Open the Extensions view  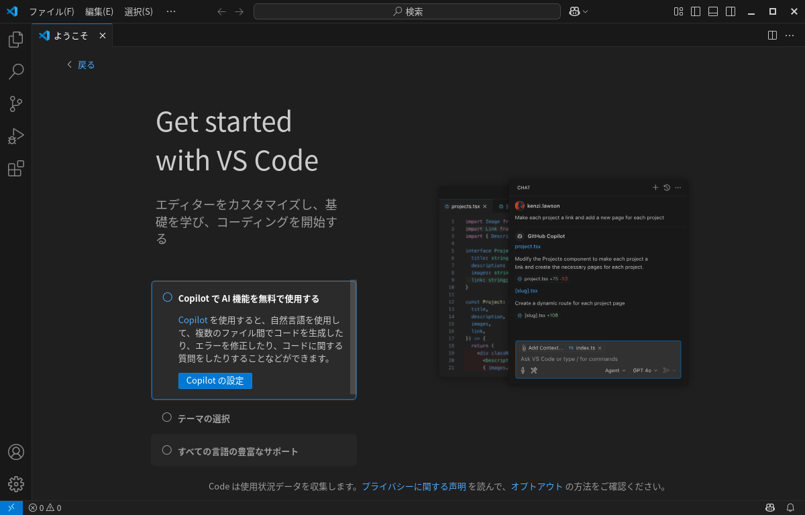15,168
